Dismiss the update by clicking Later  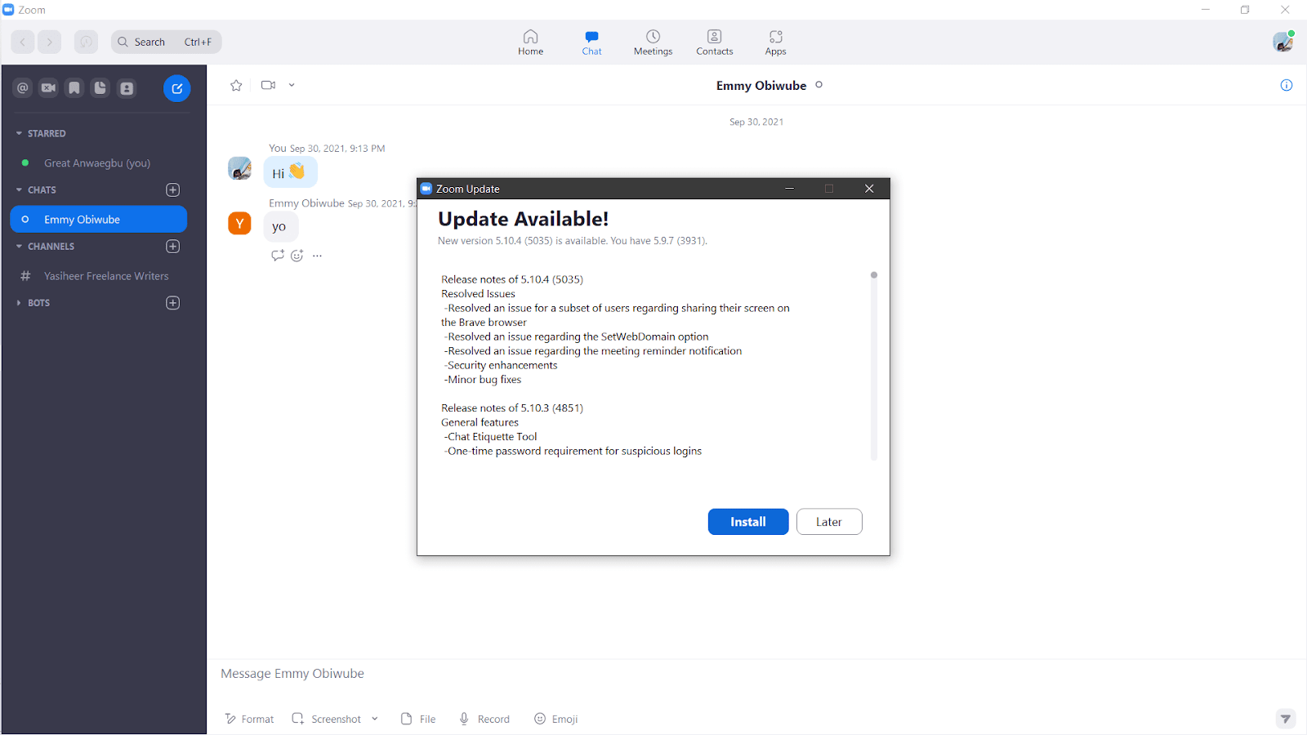tap(829, 521)
